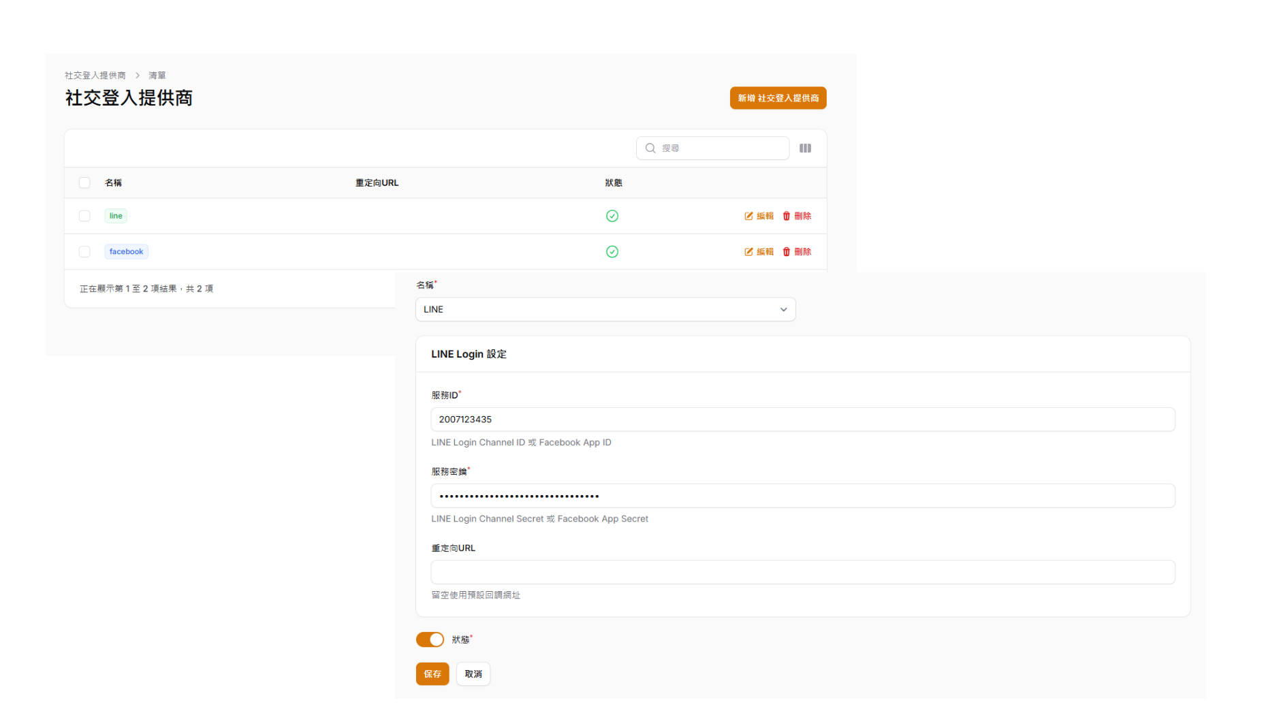Viewport: 1264px width, 711px height.
Task: Click the 服務ID field containing 2007123435
Action: [802, 420]
